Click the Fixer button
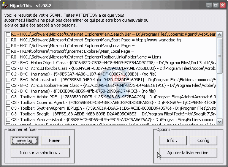The width and height of the screenshot is (228, 167). tap(55, 140)
